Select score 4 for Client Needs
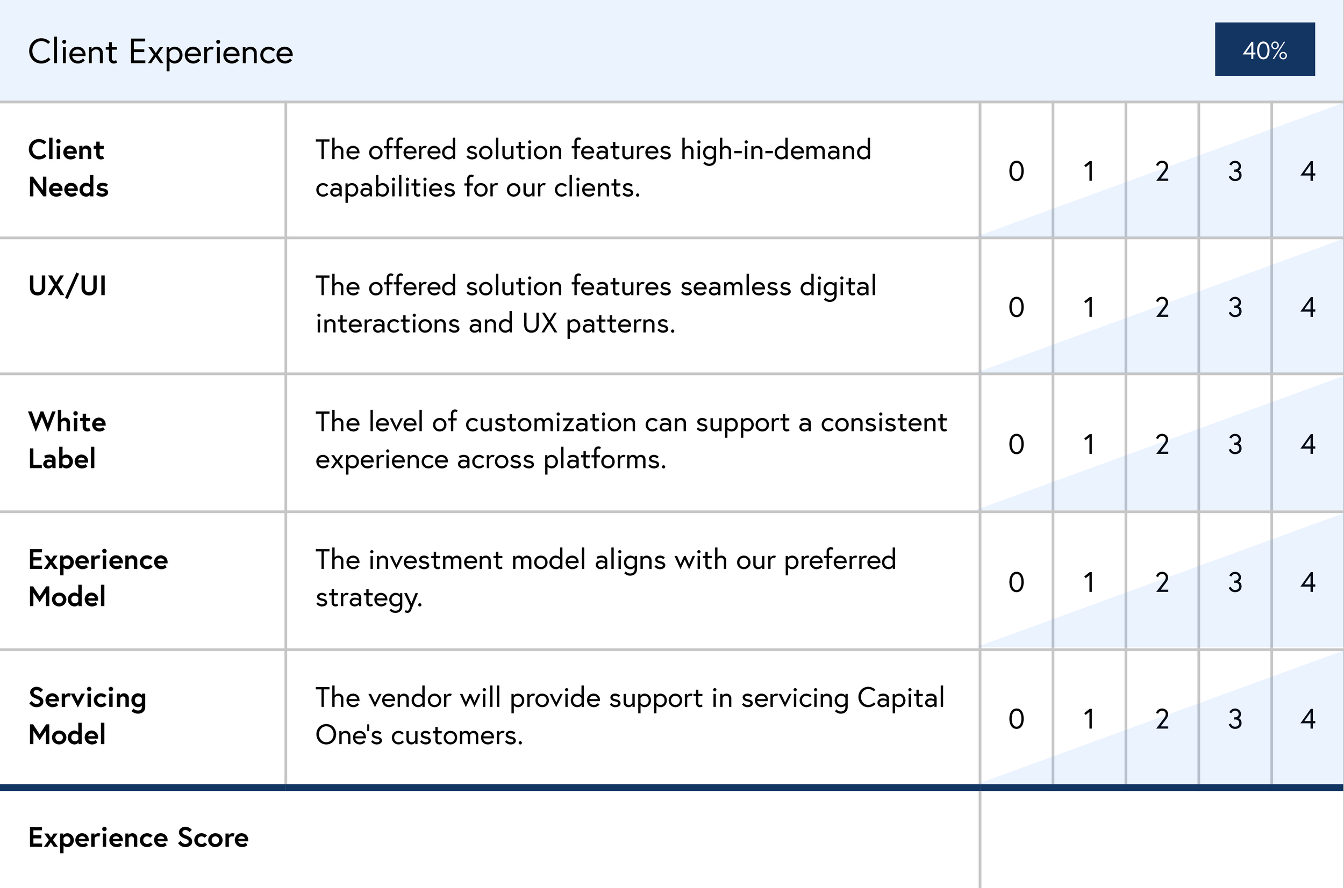Viewport: 1344px width, 888px height. (1308, 171)
